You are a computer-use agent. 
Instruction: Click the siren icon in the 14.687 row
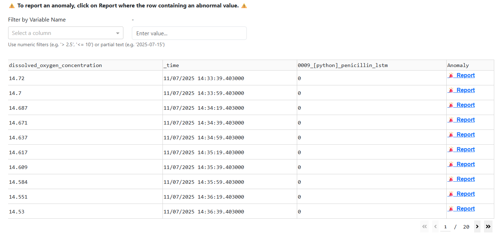(451, 105)
